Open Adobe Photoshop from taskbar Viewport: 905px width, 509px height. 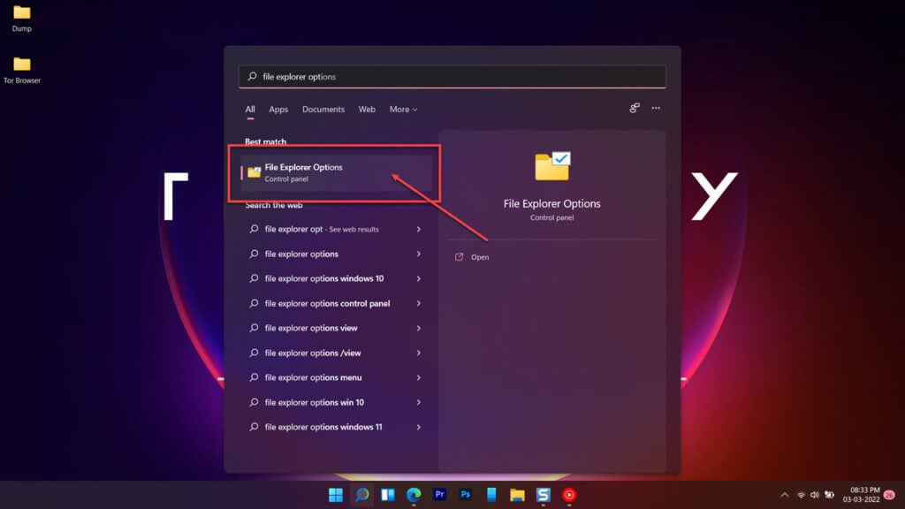pos(465,495)
